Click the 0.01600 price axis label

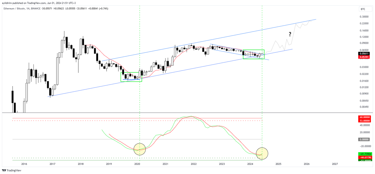tap(364, 81)
